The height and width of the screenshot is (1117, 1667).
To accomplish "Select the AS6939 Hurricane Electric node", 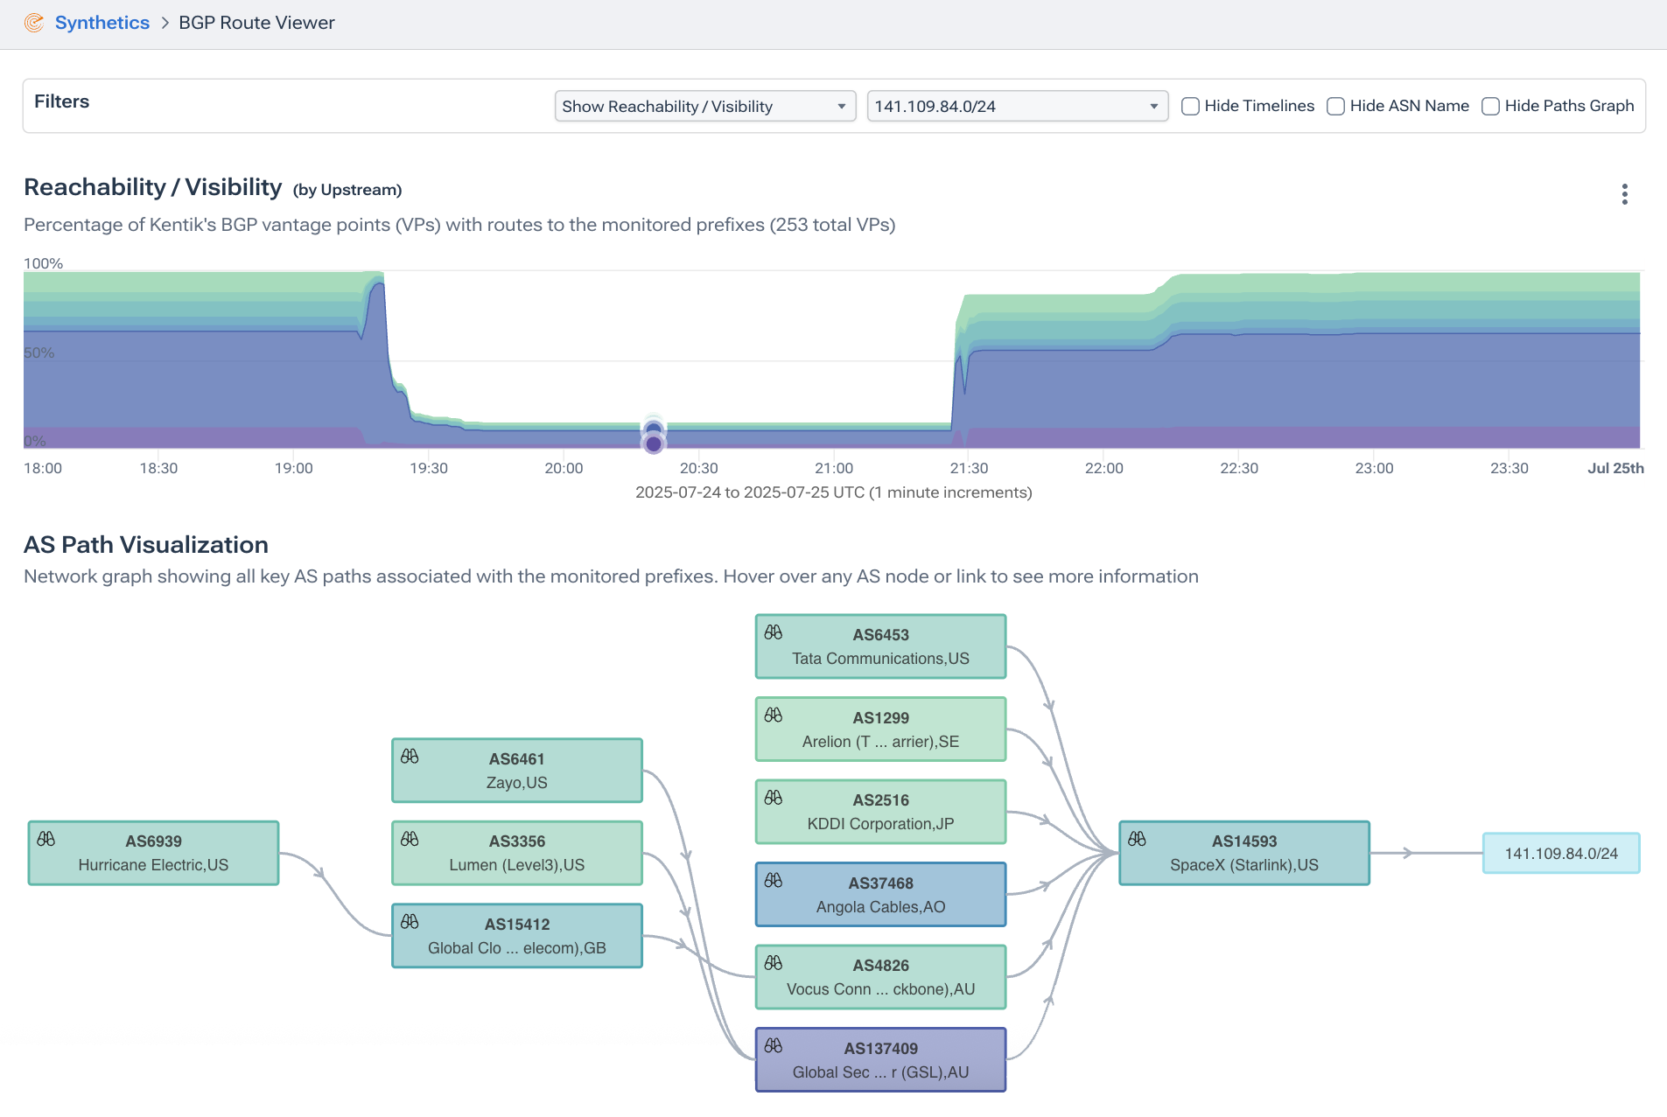I will [154, 853].
